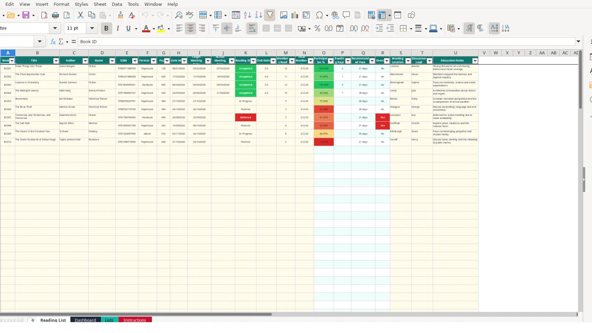Click the Sort Ascending icon

tap(248, 15)
